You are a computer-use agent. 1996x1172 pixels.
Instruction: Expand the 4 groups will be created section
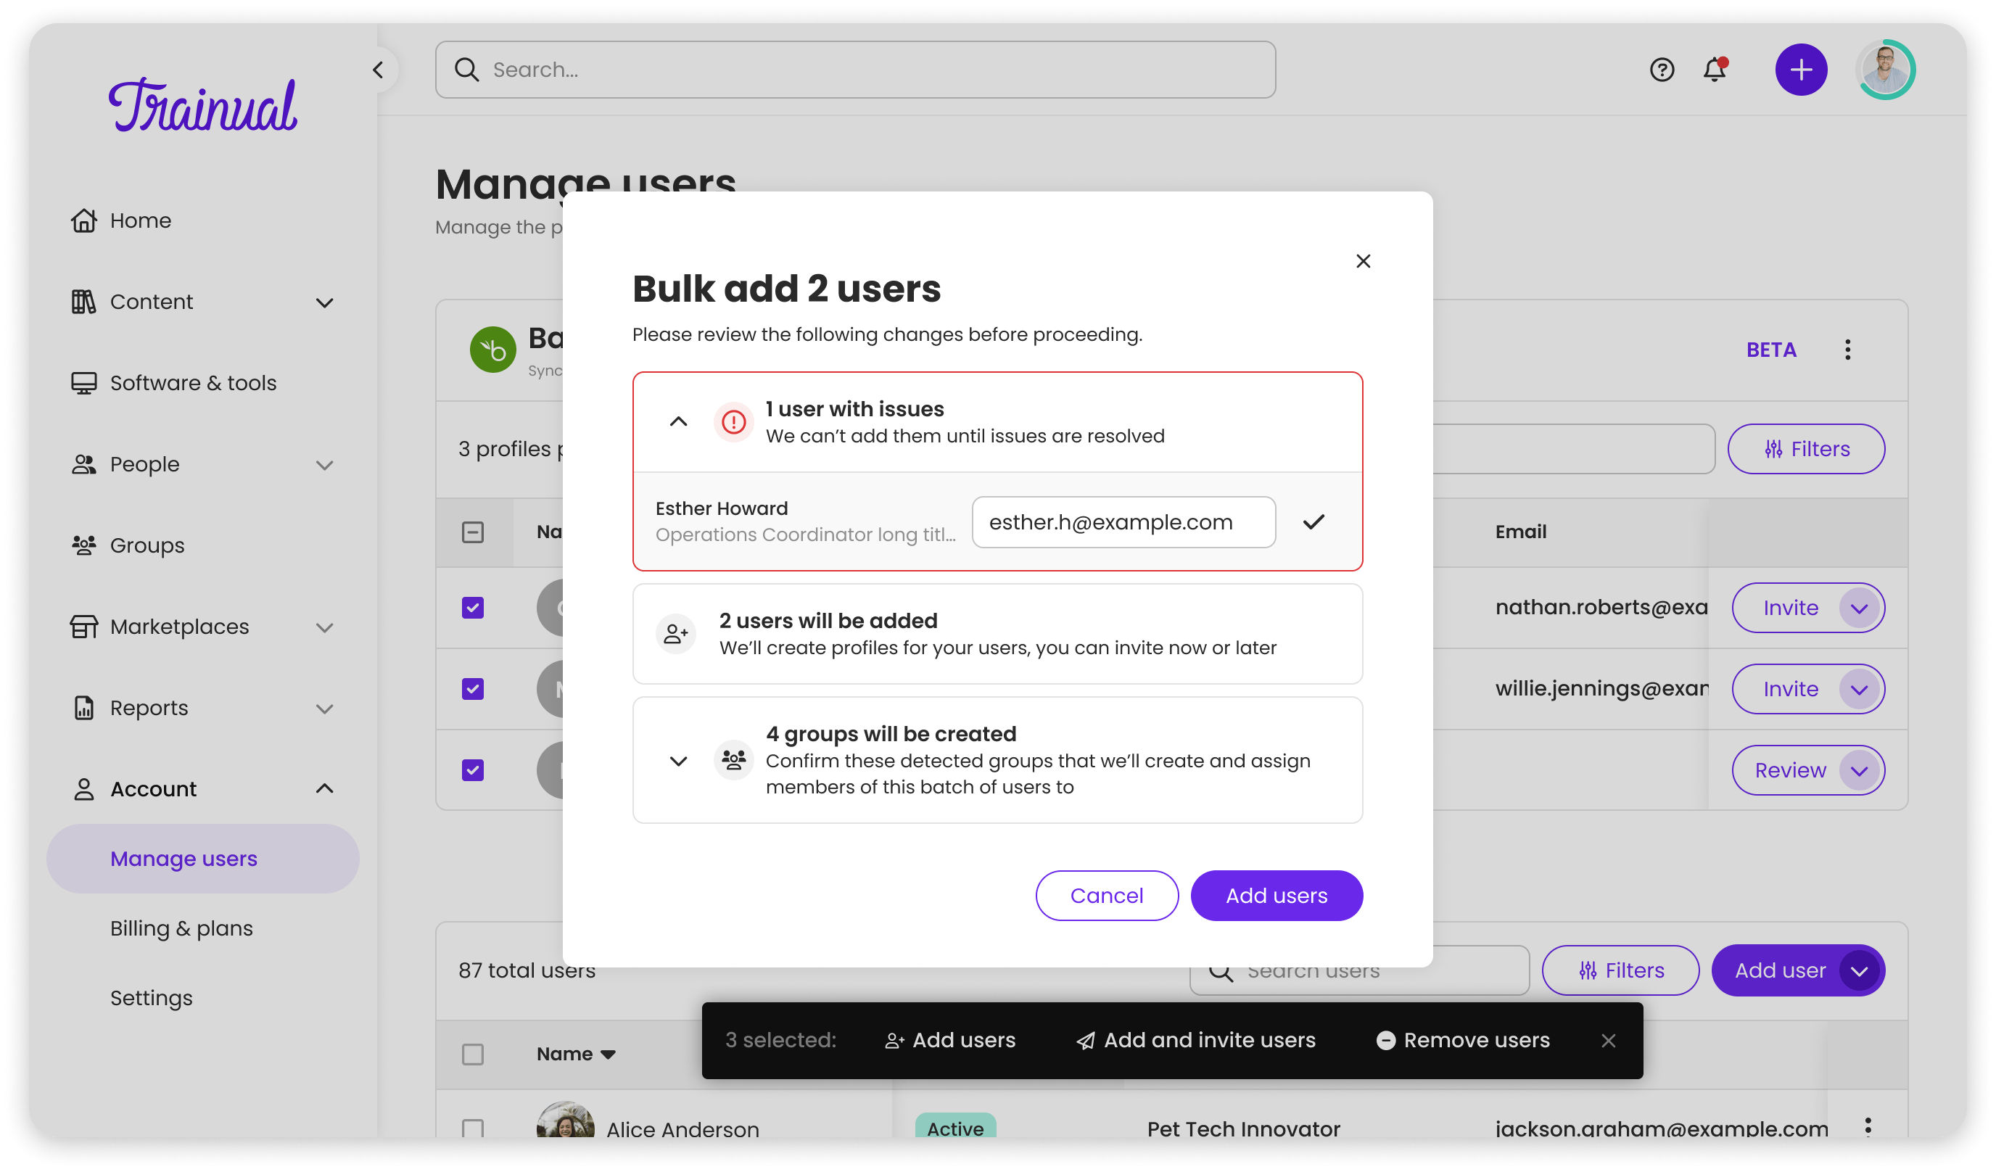[x=678, y=761]
